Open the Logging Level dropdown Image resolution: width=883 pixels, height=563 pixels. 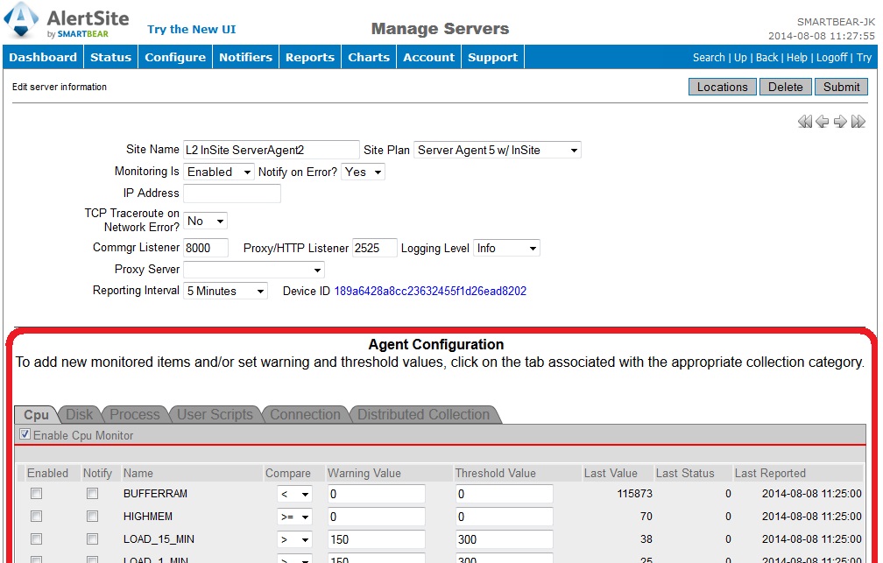[507, 249]
